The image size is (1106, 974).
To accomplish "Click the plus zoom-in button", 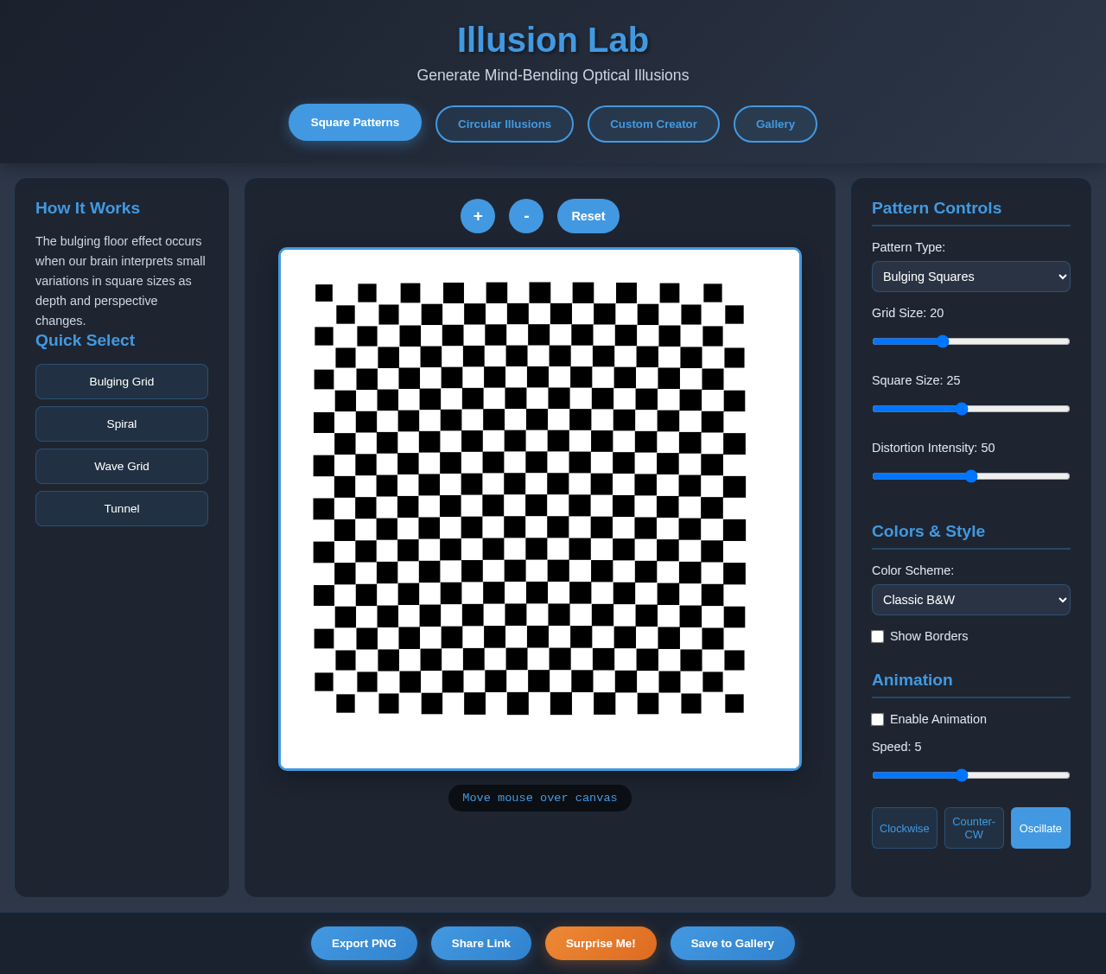I will (x=478, y=216).
